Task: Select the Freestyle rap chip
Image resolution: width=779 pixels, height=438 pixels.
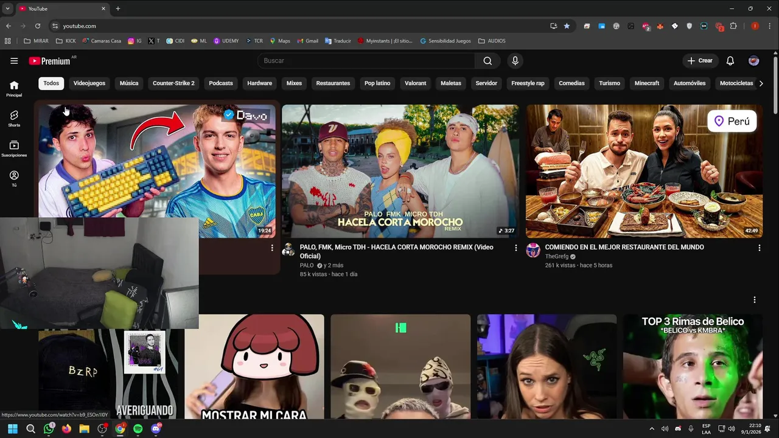Action: click(528, 83)
